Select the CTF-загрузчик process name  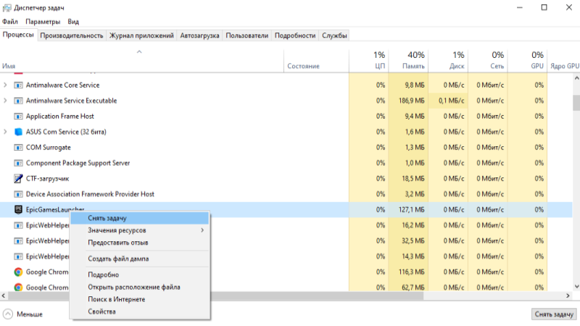(47, 178)
